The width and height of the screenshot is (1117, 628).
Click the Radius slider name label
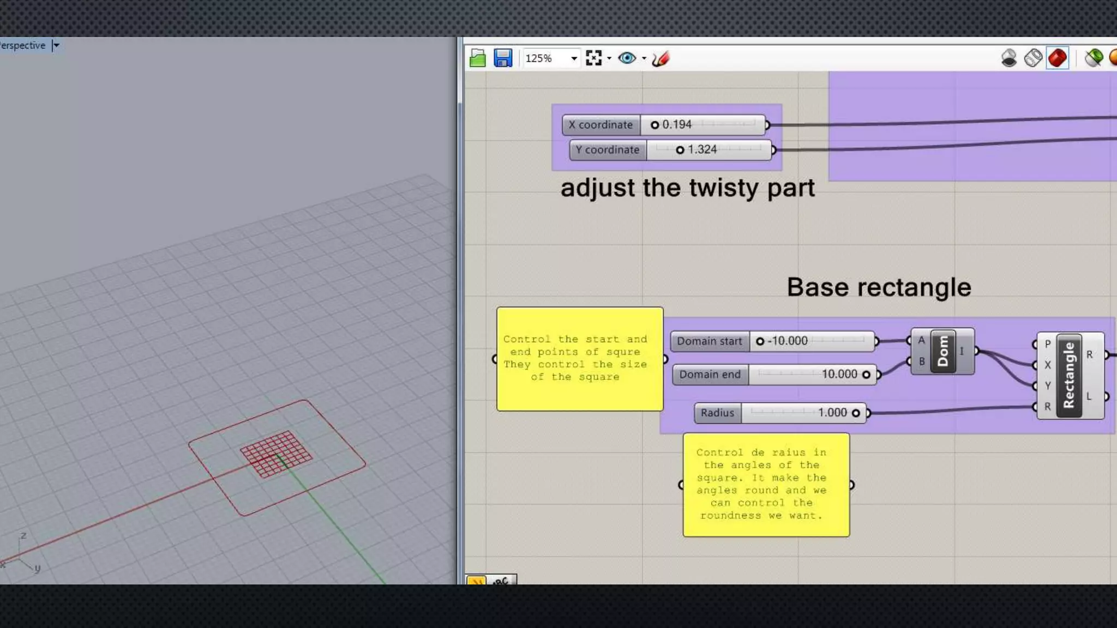click(x=717, y=413)
